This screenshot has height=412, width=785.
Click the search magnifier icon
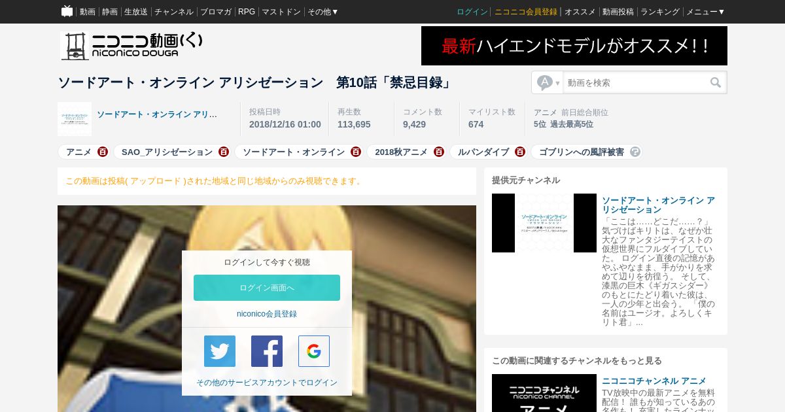(716, 82)
